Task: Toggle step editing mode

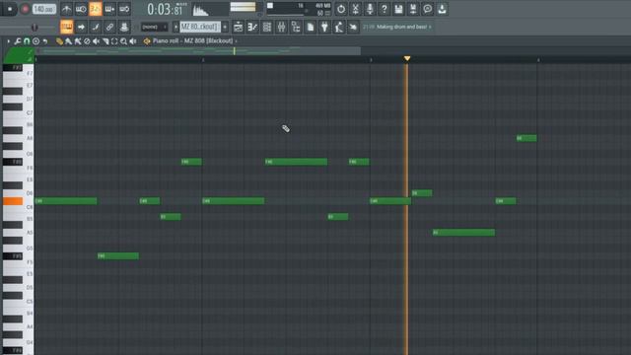Action: [x=96, y=27]
